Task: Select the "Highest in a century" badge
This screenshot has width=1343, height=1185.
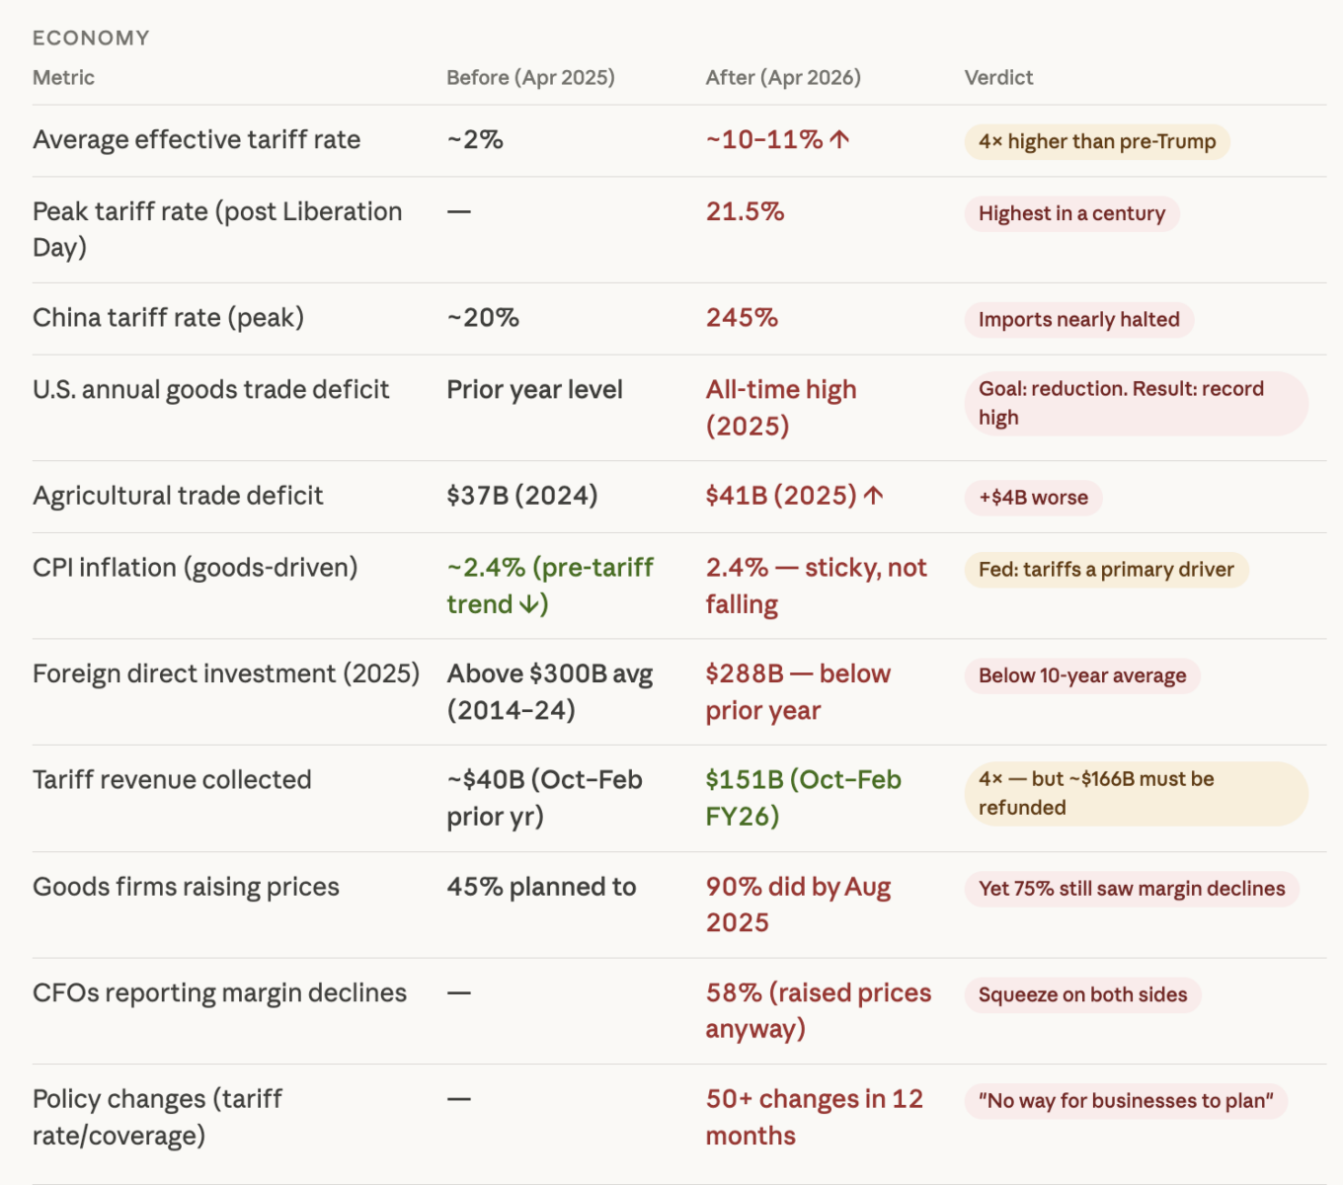Action: point(1071,214)
